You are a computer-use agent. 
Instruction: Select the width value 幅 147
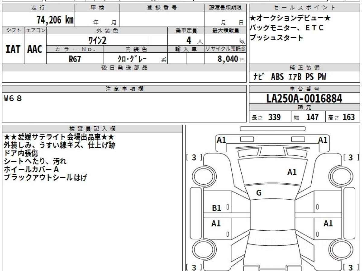[306, 117]
